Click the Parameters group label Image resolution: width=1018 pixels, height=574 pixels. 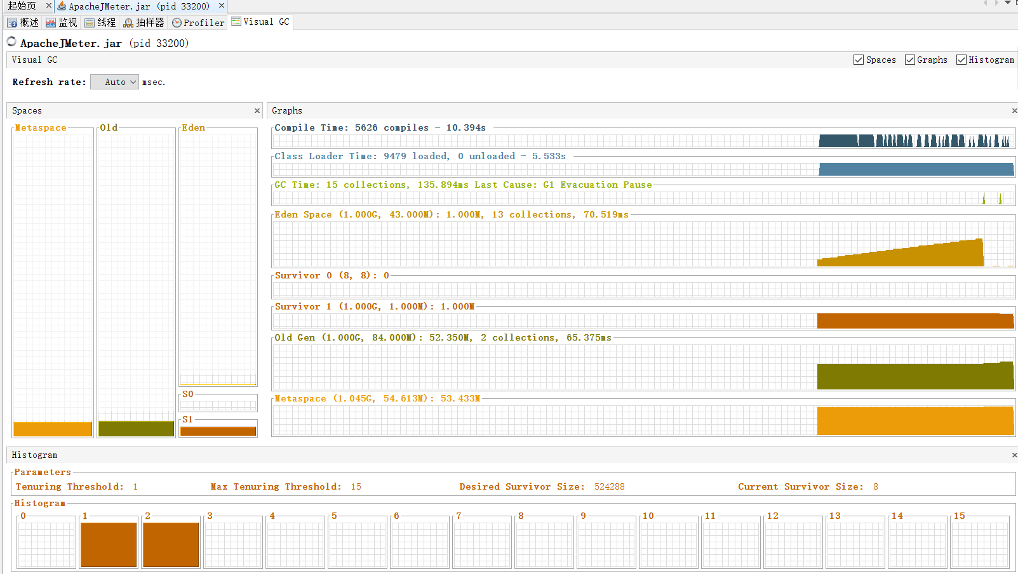coord(43,472)
